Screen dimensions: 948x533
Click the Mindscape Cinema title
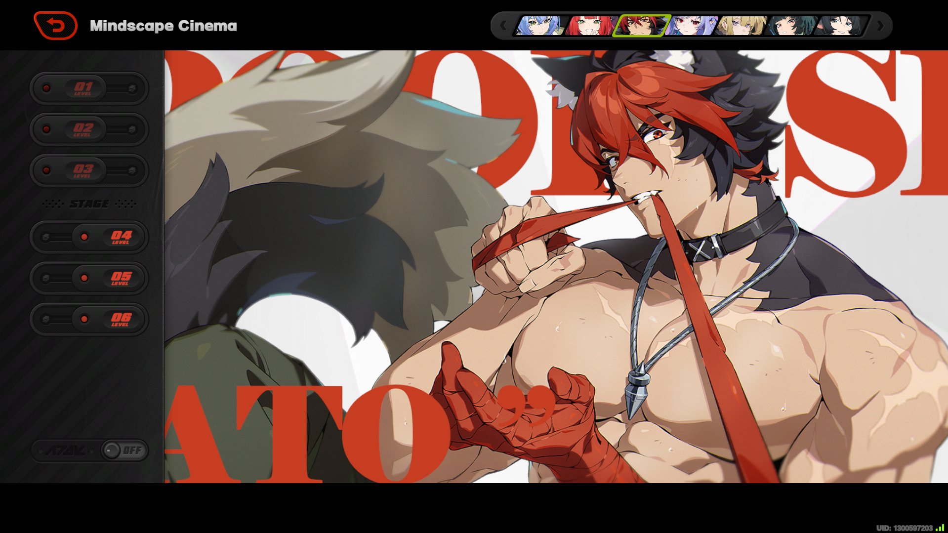[164, 26]
